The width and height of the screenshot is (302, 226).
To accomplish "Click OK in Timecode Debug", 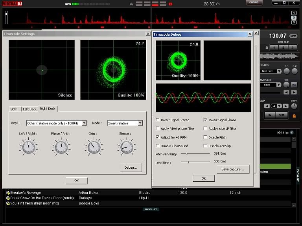I will coord(204,179).
